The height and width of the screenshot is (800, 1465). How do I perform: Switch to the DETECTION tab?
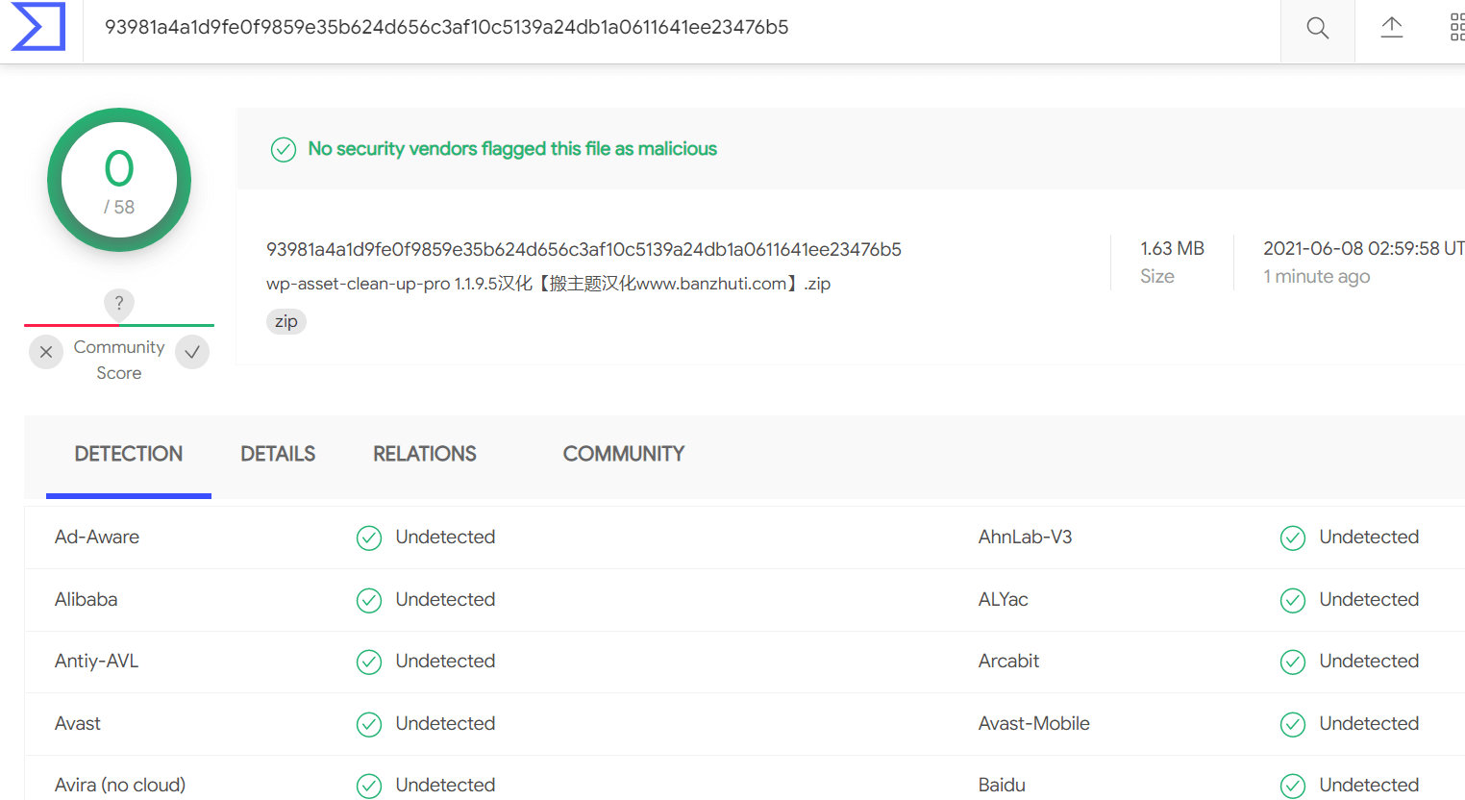coord(129,454)
